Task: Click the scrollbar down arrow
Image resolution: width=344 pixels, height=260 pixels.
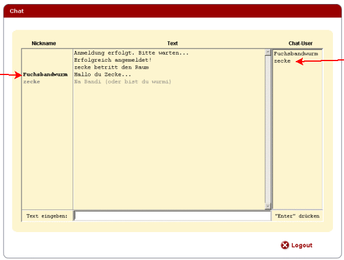Action: (268, 206)
